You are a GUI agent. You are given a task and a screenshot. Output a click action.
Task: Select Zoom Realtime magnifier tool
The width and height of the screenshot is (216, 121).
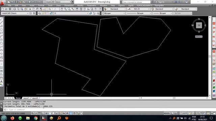(x=65, y=9)
